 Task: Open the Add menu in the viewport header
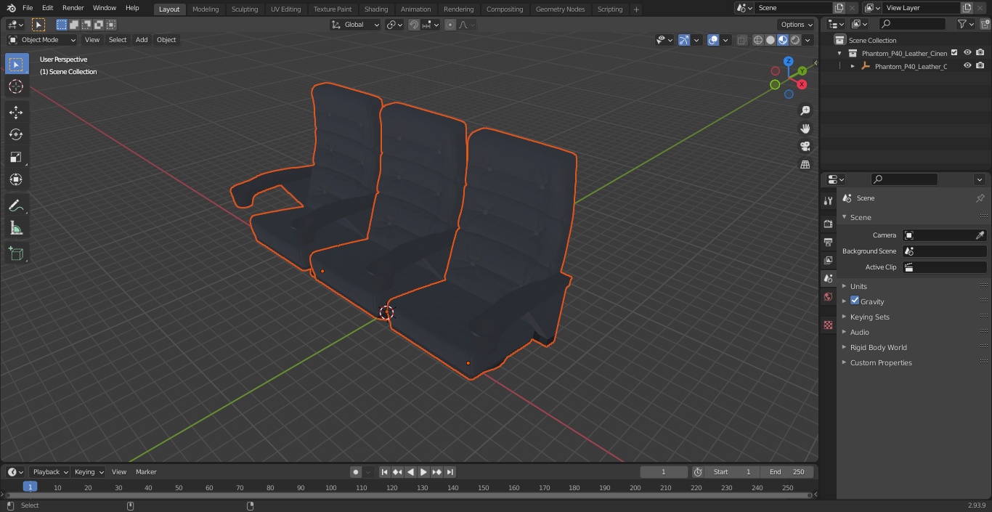pyautogui.click(x=142, y=40)
